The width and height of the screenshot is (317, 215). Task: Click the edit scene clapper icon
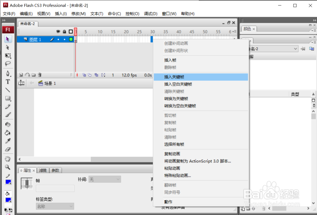point(41,83)
